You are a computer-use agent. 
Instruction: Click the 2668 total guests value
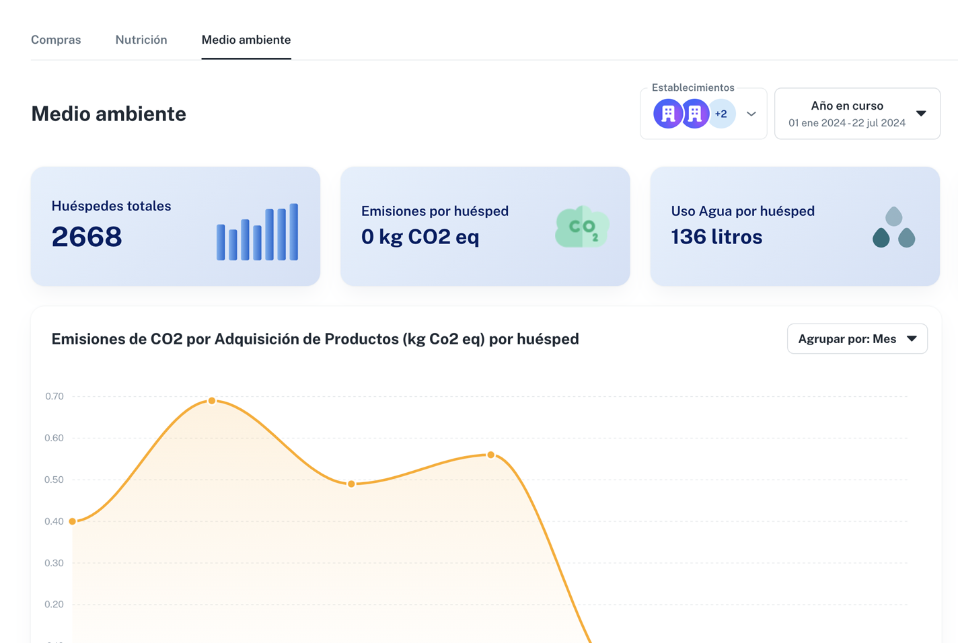coord(87,237)
